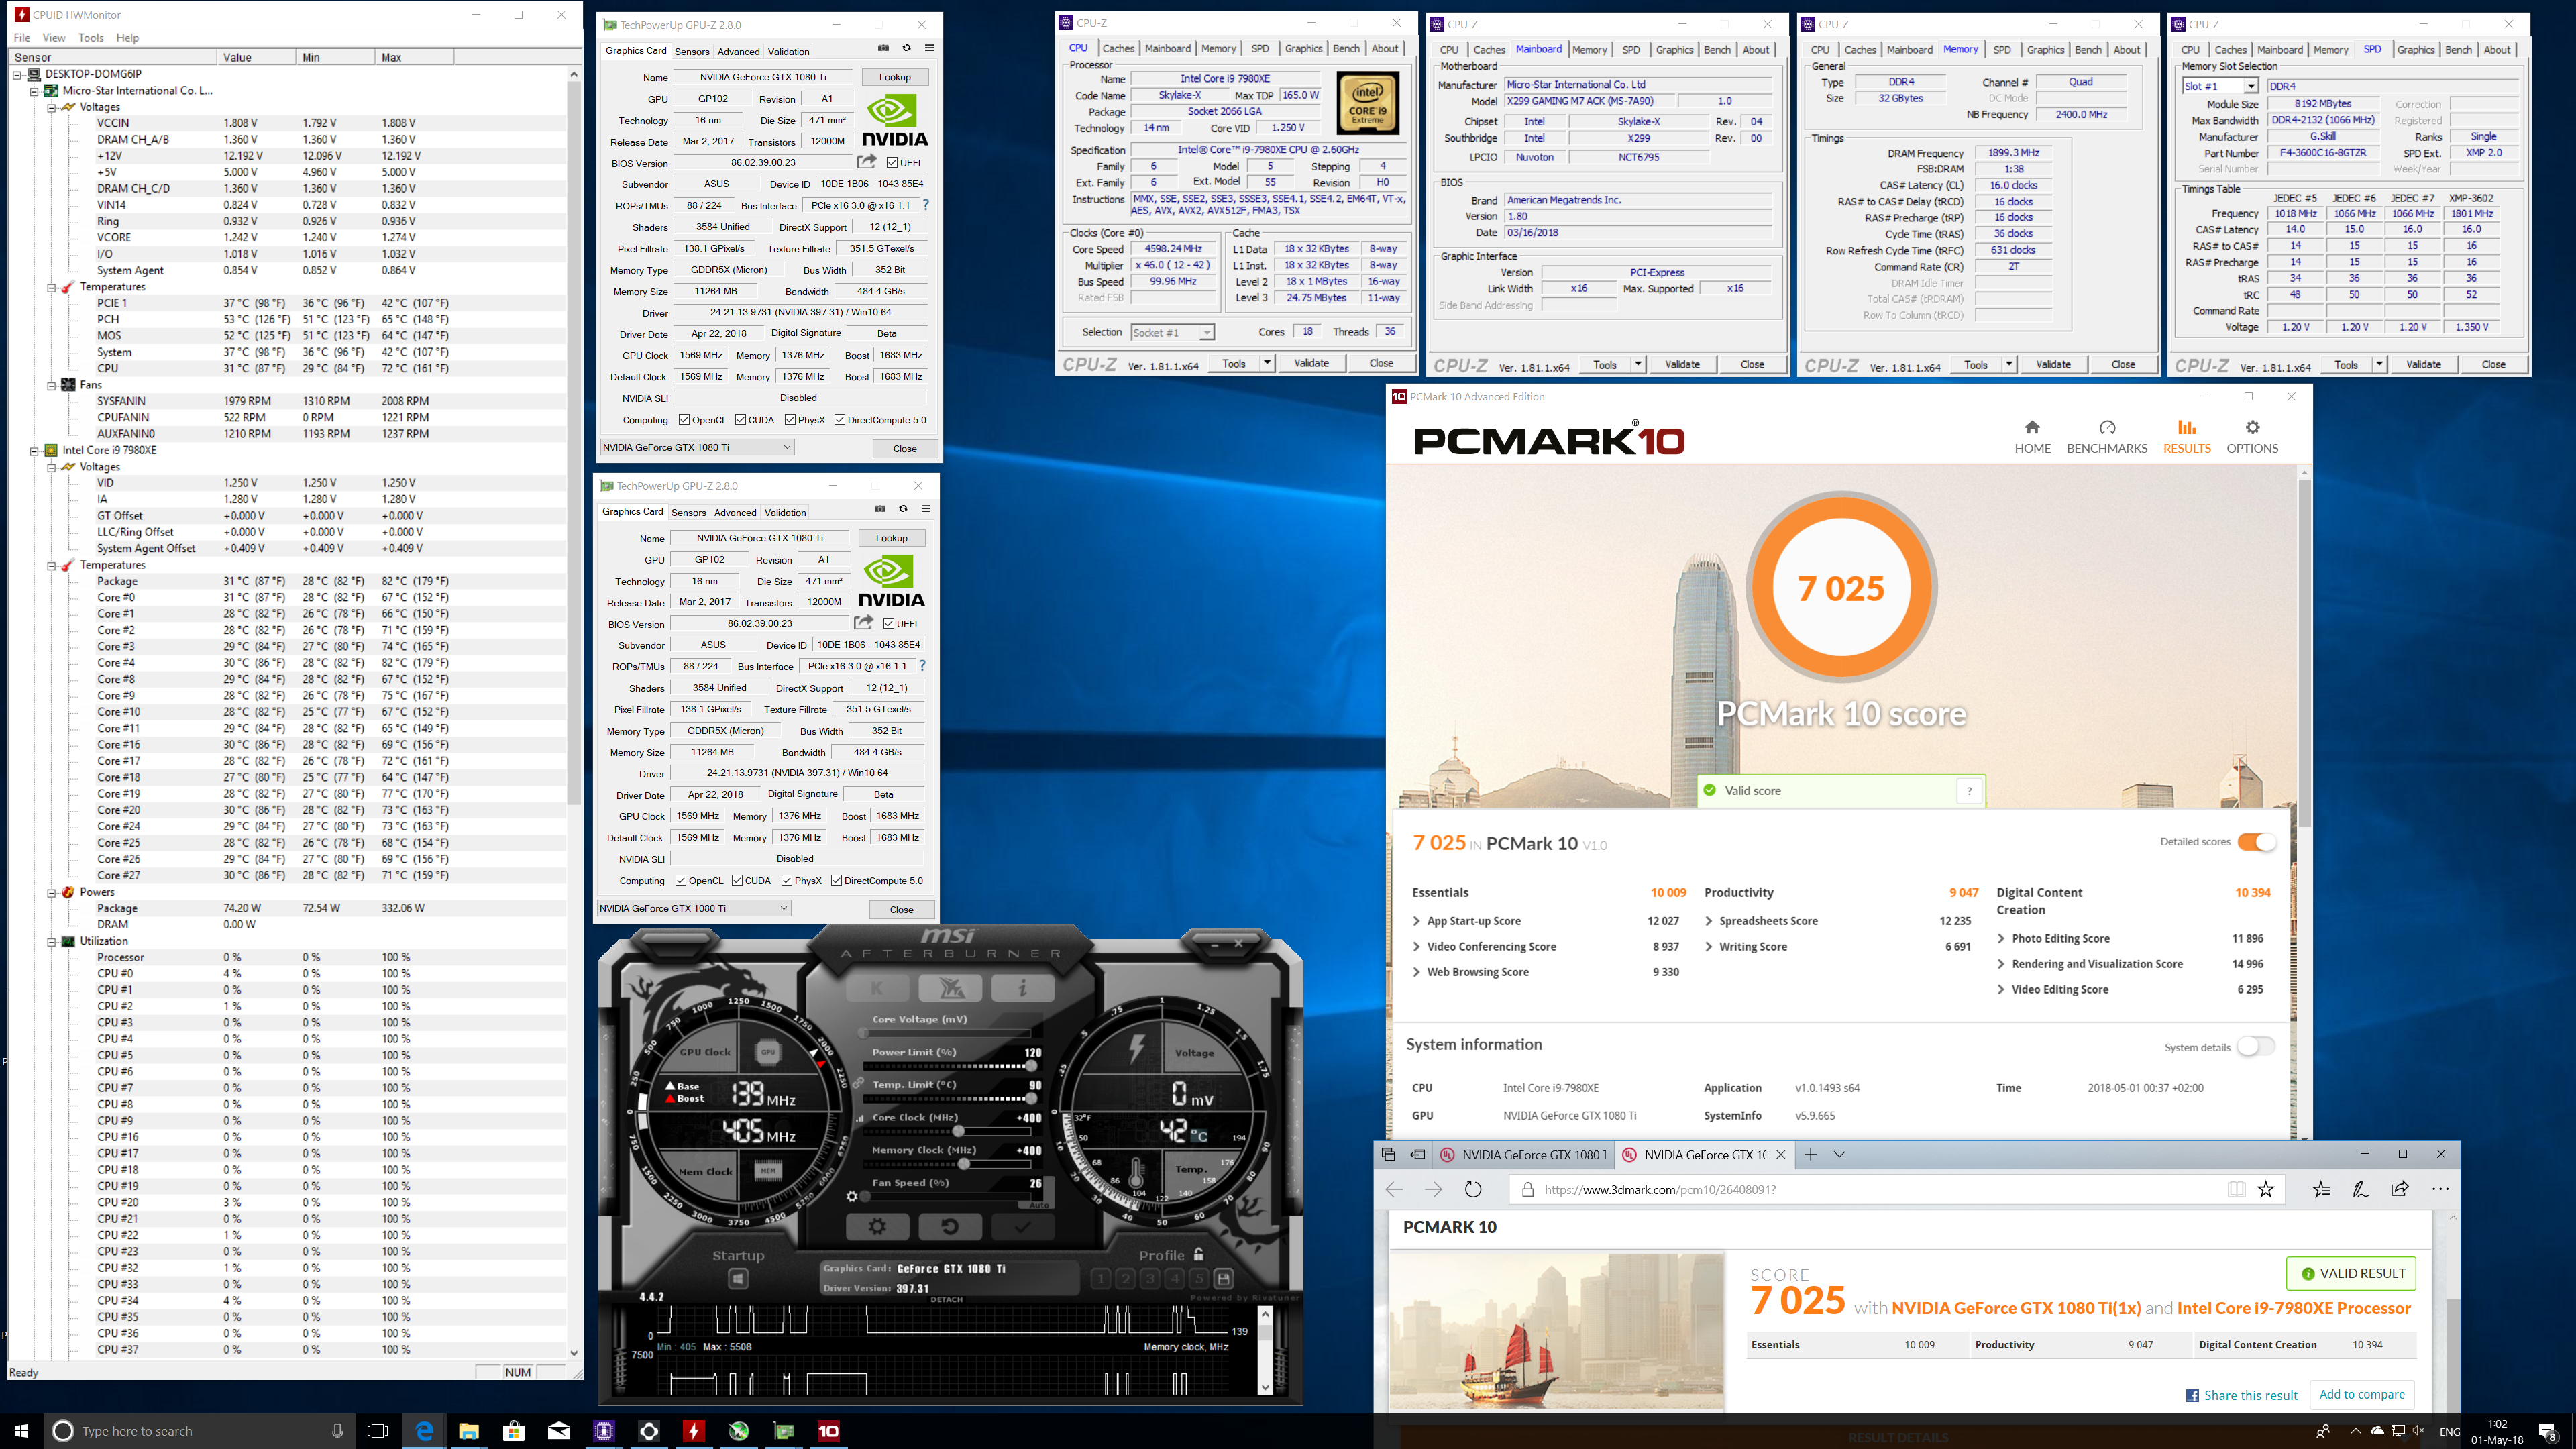The width and height of the screenshot is (2576, 1449).
Task: Switch to Sensors tab in top GPU-Z
Action: coord(692,51)
